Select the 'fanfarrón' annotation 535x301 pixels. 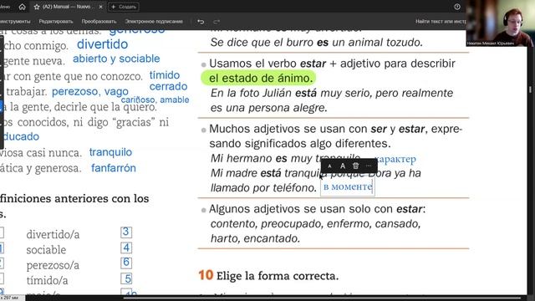pyautogui.click(x=114, y=168)
